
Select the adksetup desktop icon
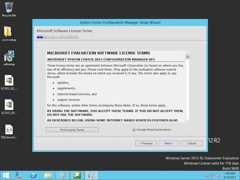point(9,56)
